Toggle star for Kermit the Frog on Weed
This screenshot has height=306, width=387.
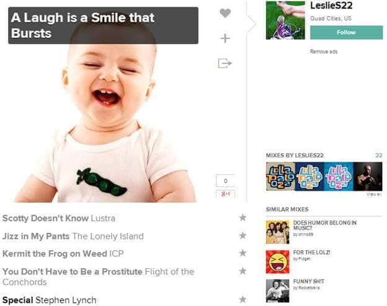[242, 253]
